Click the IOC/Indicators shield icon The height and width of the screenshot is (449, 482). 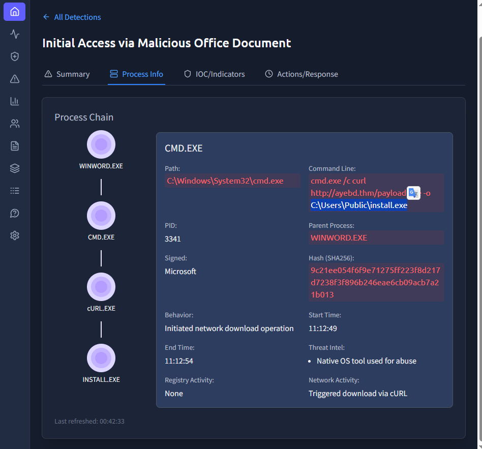click(x=188, y=74)
